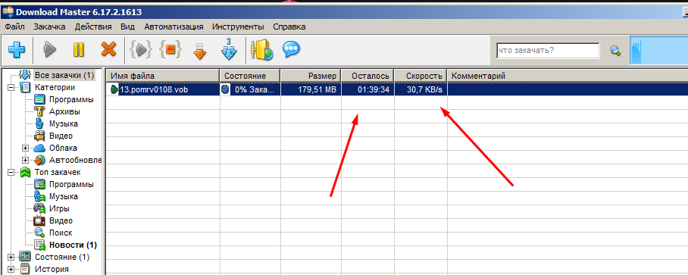Screen dimensions: 688x275
Task: Select Игры under Топ закачек
Action: (59, 209)
